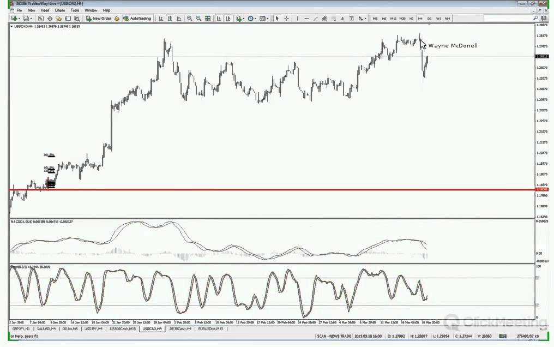Switch to the GBPJPY,H1 chart tab
The height and width of the screenshot is (347, 554).
pyautogui.click(x=21, y=328)
